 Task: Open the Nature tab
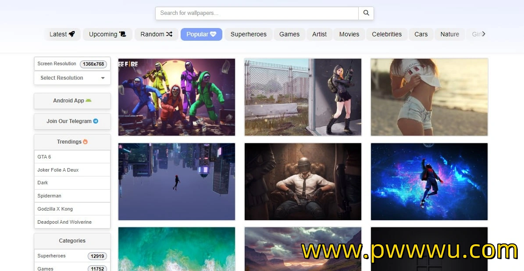point(450,34)
